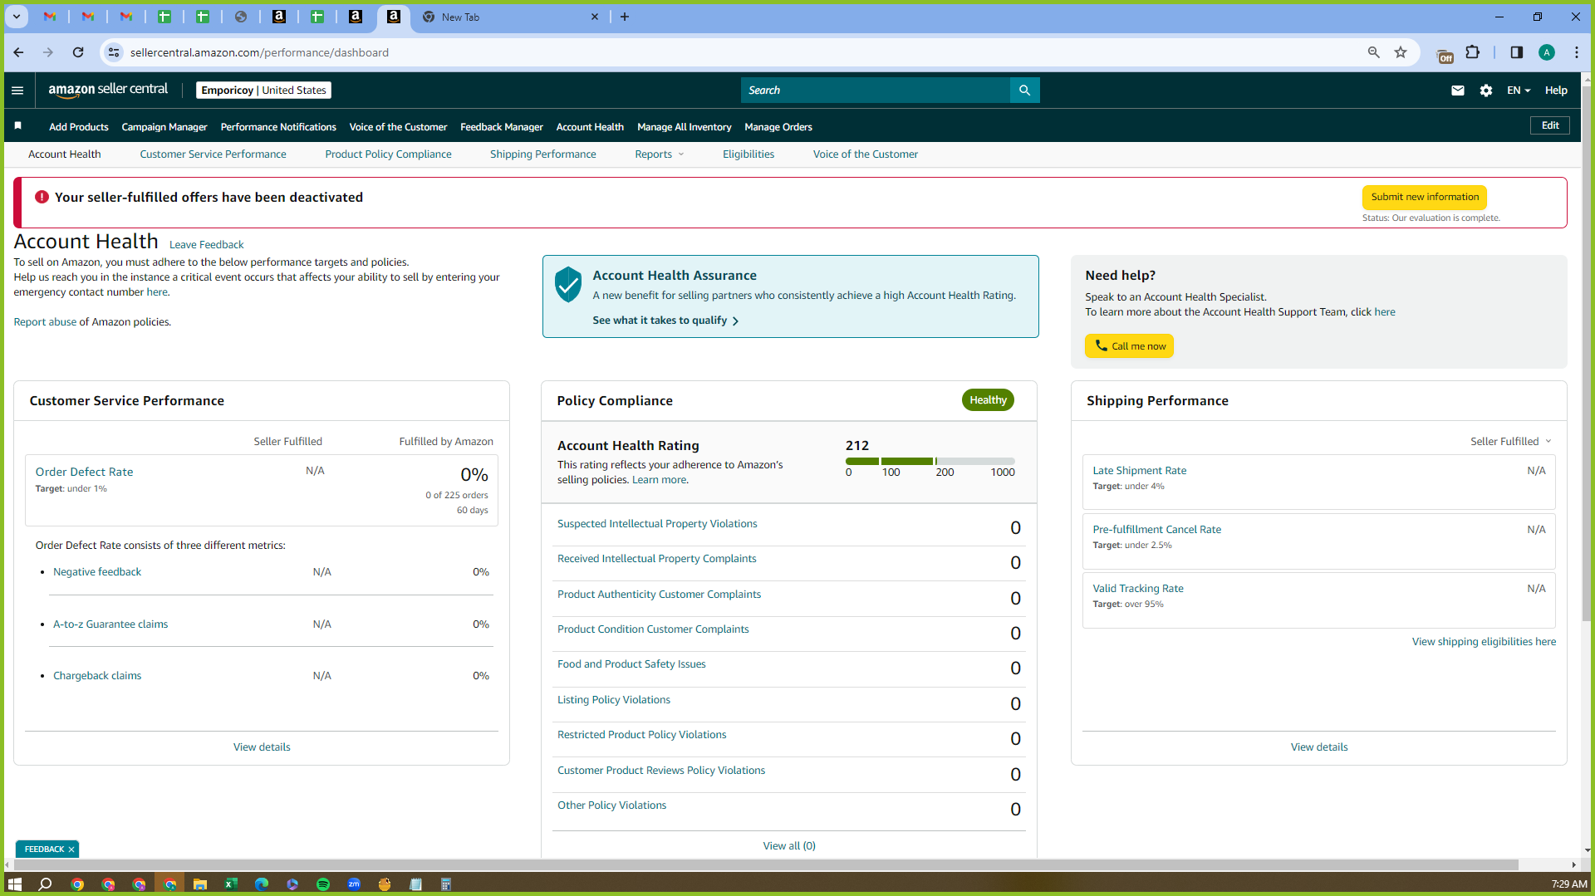Open Add Products in the top menu
The height and width of the screenshot is (896, 1595).
(79, 127)
